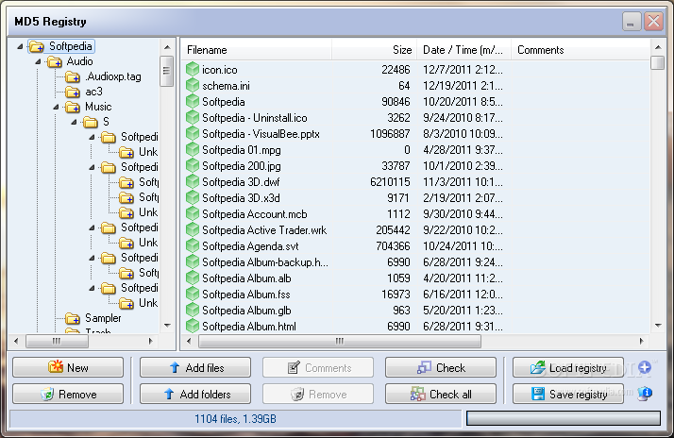Sort the list by Filename column
This screenshot has width=674, height=438.
point(256,50)
